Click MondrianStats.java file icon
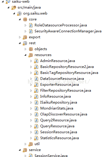This screenshot has height=157, width=112. click(x=36, y=108)
